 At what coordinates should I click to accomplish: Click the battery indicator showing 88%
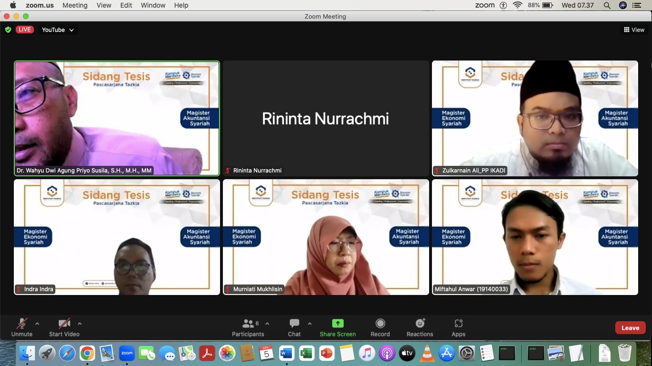pos(540,5)
